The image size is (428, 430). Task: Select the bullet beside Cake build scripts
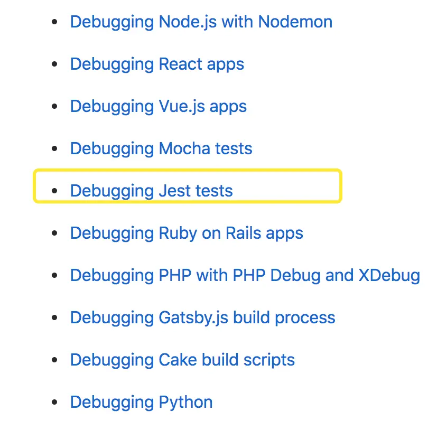pyautogui.click(x=54, y=360)
